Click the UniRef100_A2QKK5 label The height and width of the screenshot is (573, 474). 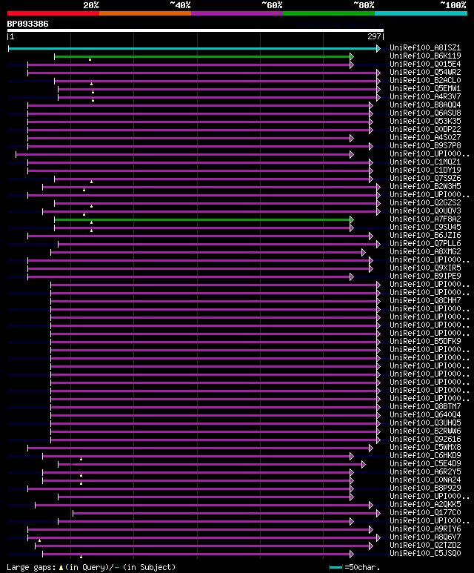(x=425, y=504)
